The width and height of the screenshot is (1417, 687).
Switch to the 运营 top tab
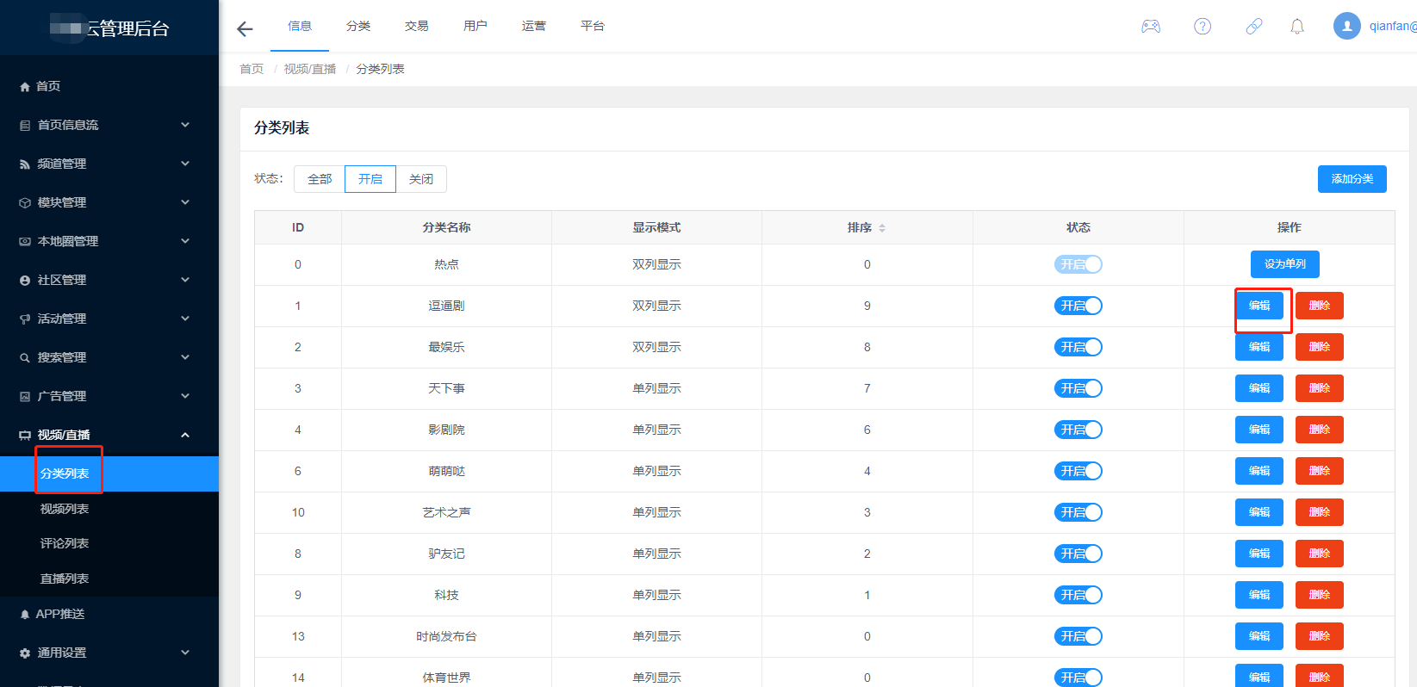(x=534, y=26)
